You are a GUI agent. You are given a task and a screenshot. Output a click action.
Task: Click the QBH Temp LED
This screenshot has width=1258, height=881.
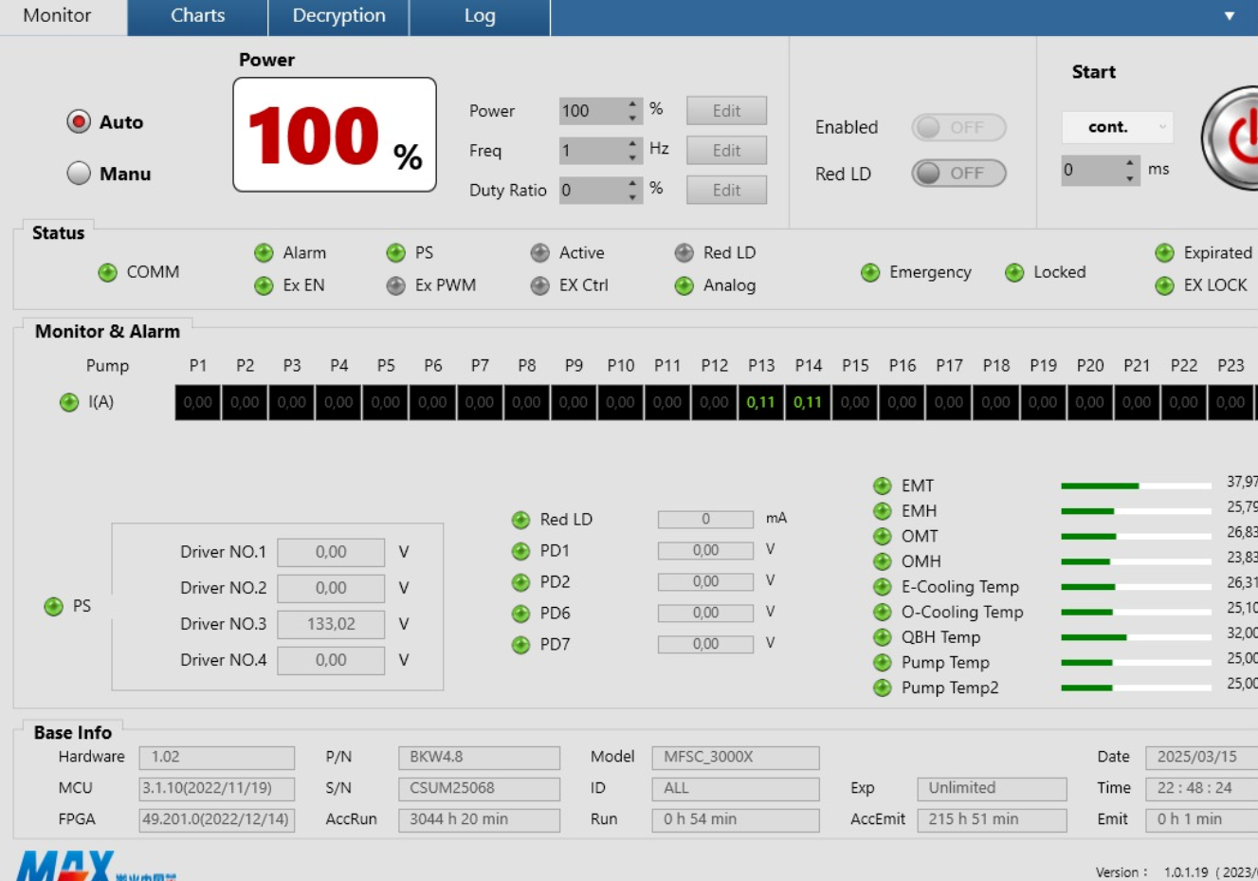pos(883,637)
